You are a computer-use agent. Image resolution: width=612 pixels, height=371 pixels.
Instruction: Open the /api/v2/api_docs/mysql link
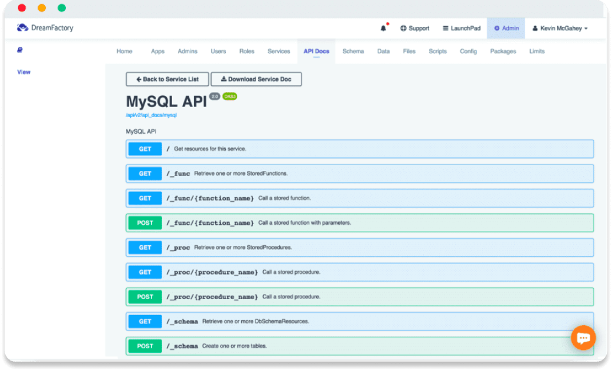coord(151,115)
